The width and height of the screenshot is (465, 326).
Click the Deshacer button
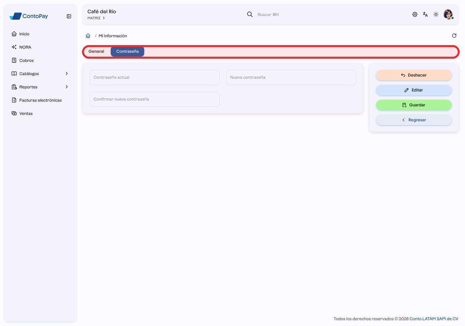pyautogui.click(x=414, y=75)
